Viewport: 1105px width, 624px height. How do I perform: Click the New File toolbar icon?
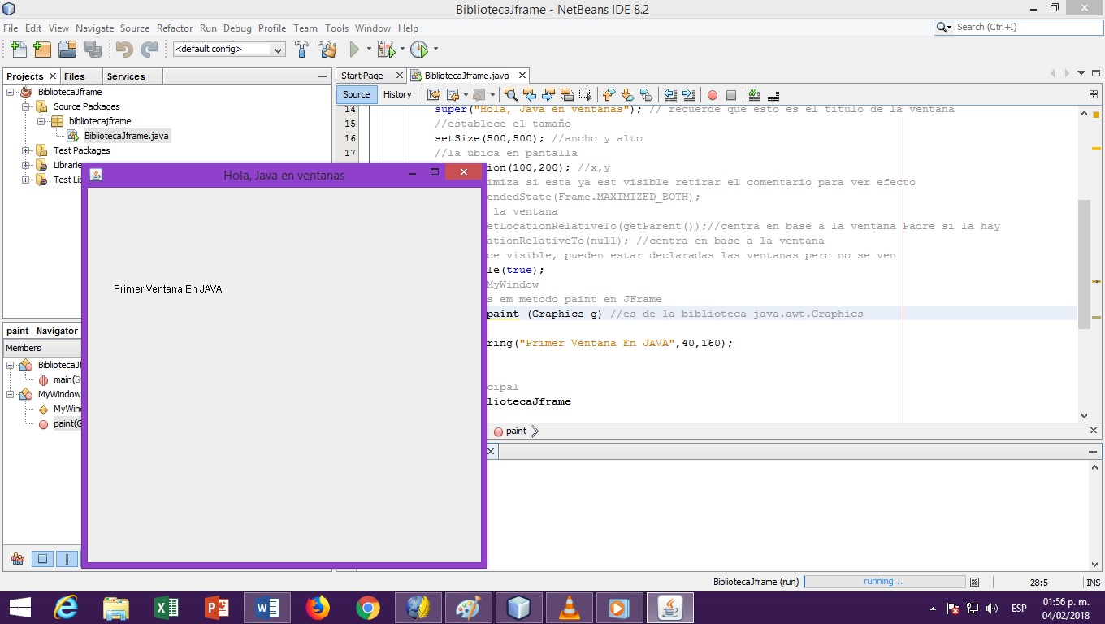coord(18,50)
